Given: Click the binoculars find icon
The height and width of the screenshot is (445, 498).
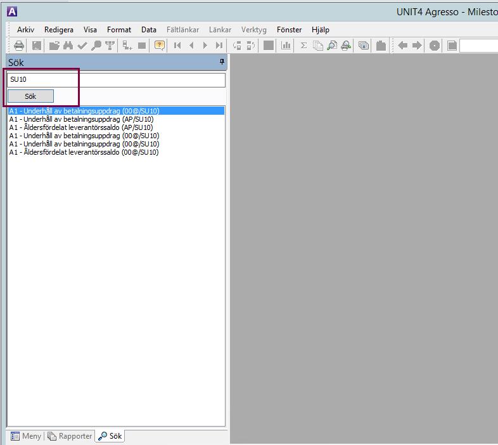Looking at the screenshot, I should coord(68,46).
